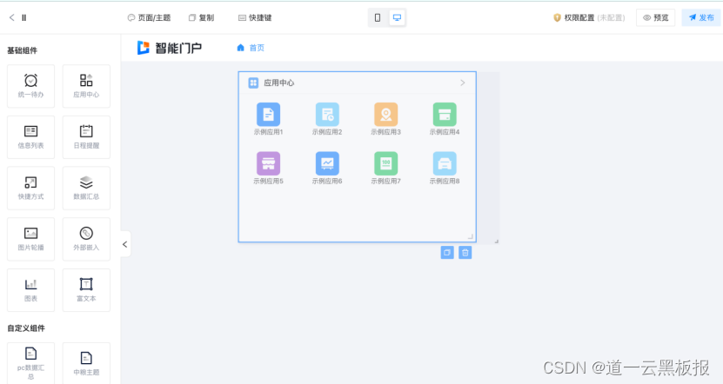The width and height of the screenshot is (723, 384).
Task: Open the 快捷键 shortcuts menu
Action: click(x=255, y=17)
